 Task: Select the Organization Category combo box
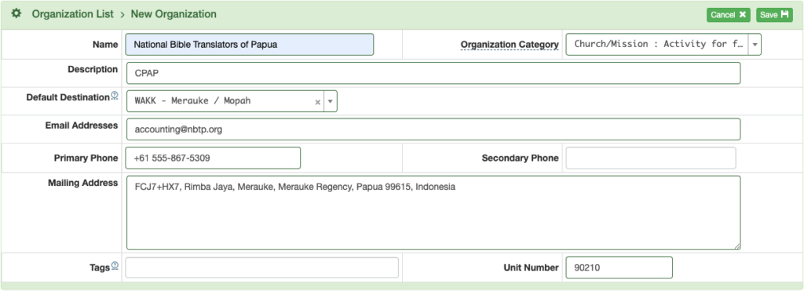[663, 45]
